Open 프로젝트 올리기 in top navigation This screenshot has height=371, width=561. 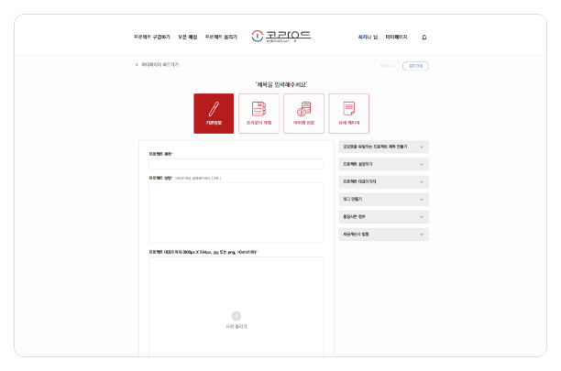click(x=221, y=38)
